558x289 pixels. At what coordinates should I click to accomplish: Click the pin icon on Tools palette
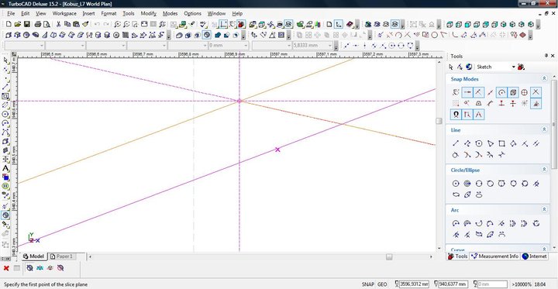(546, 56)
